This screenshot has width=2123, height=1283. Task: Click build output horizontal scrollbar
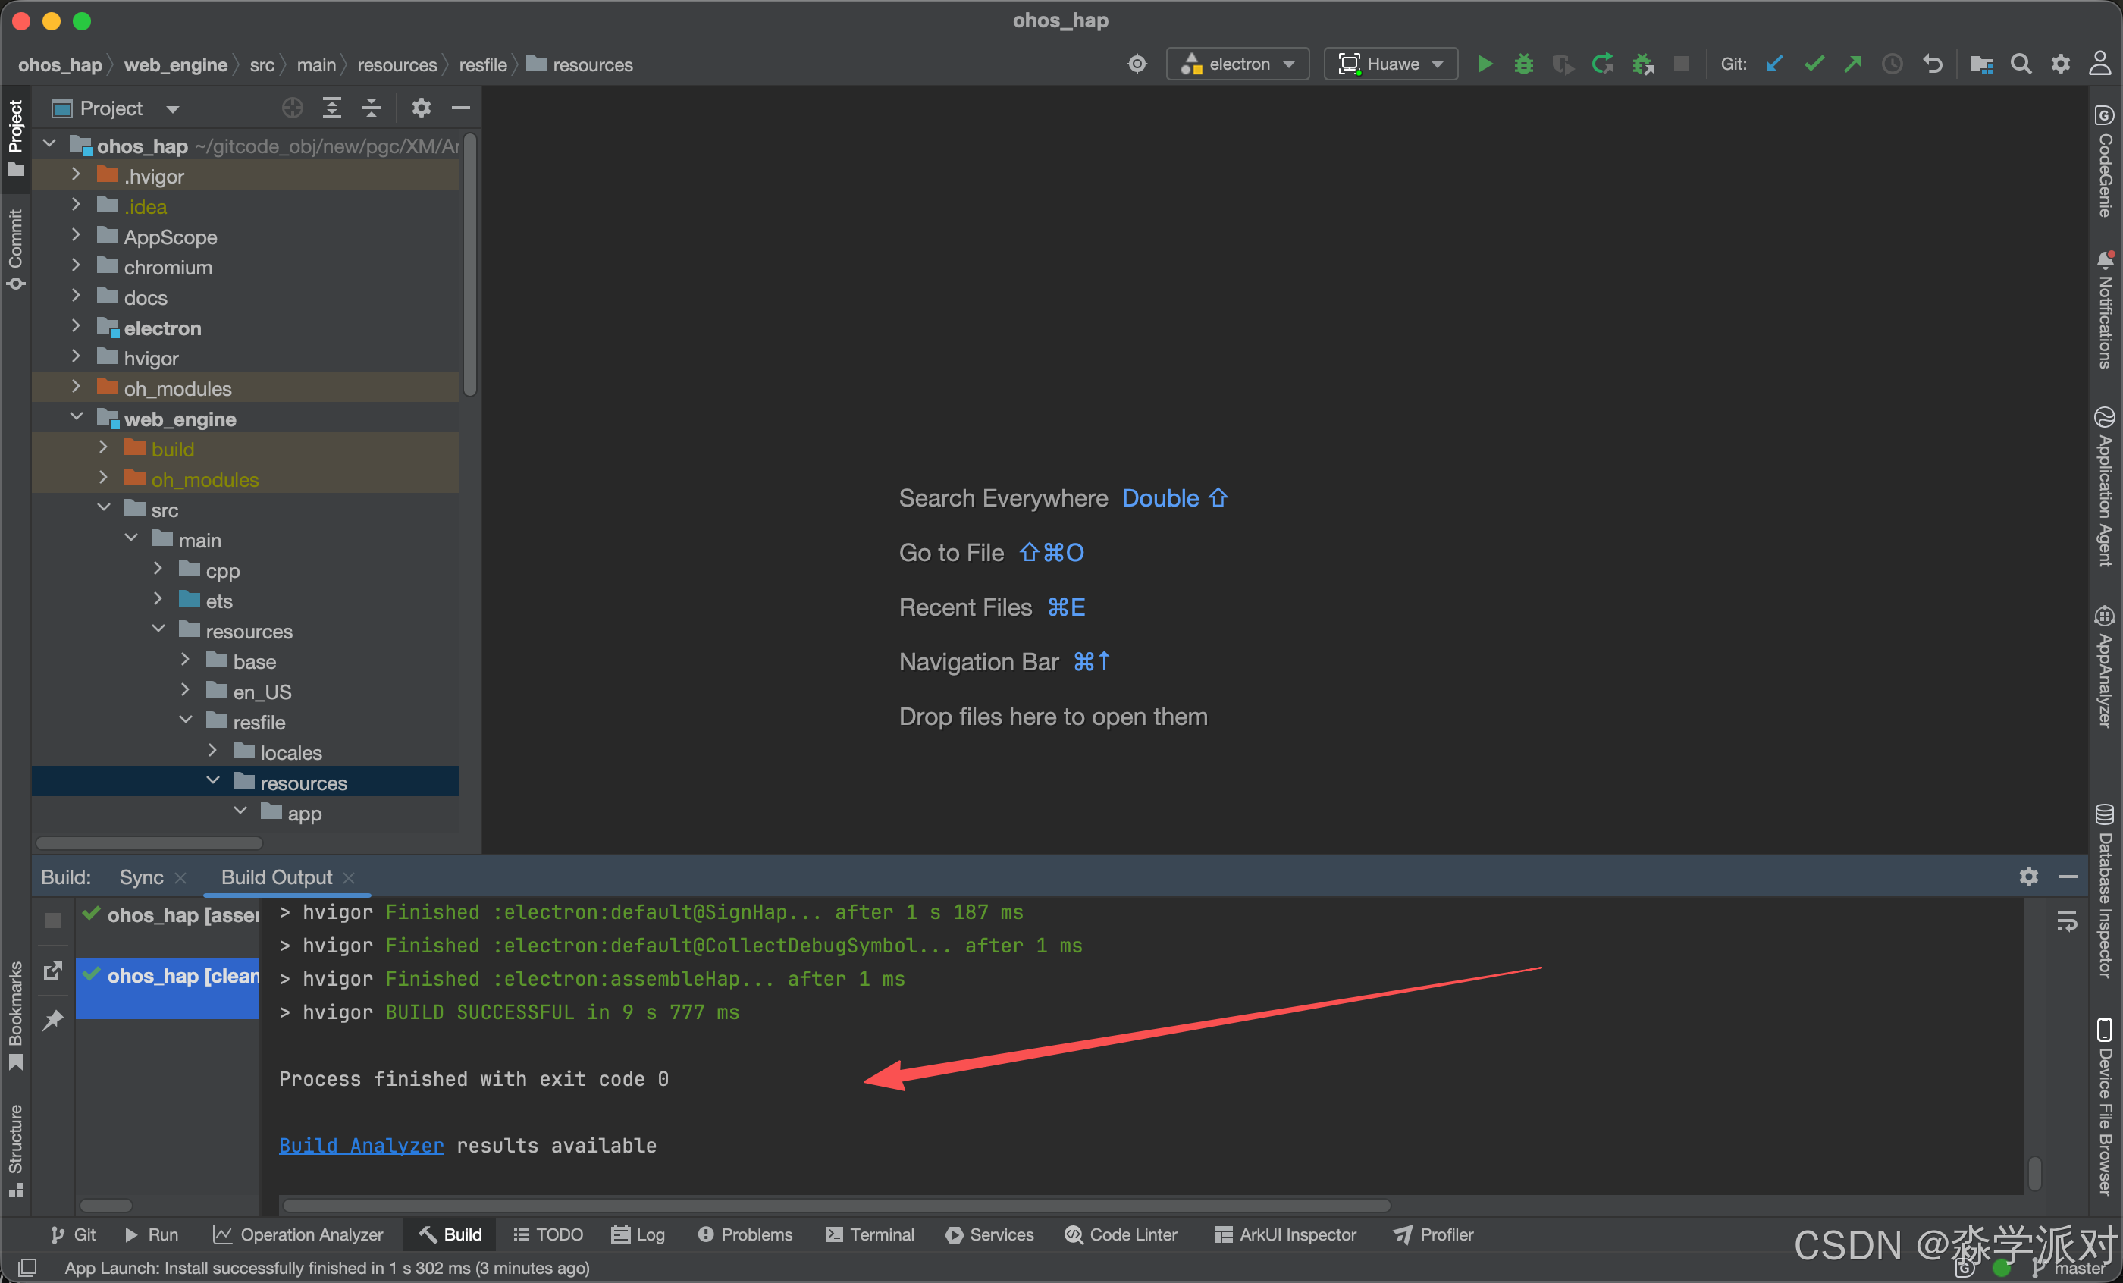tap(836, 1205)
